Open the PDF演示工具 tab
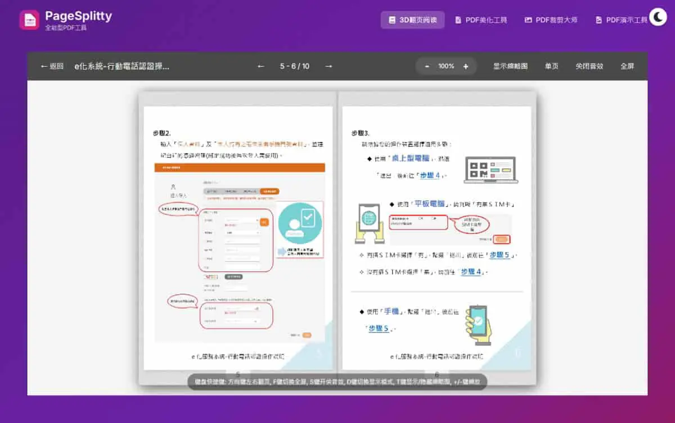The image size is (675, 423). click(621, 20)
